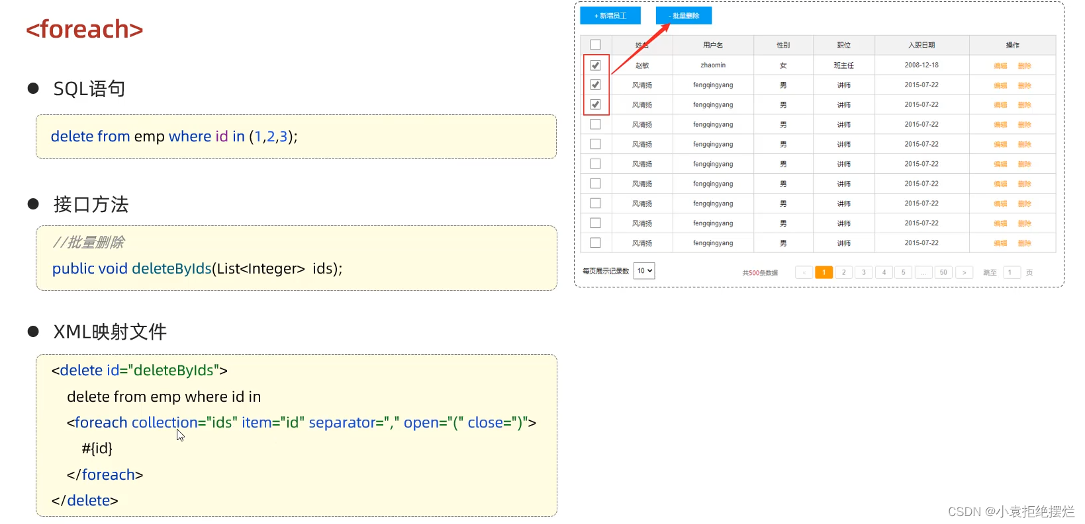Select page 4 in pagination
Image resolution: width=1085 pixels, height=524 pixels.
[x=884, y=272]
